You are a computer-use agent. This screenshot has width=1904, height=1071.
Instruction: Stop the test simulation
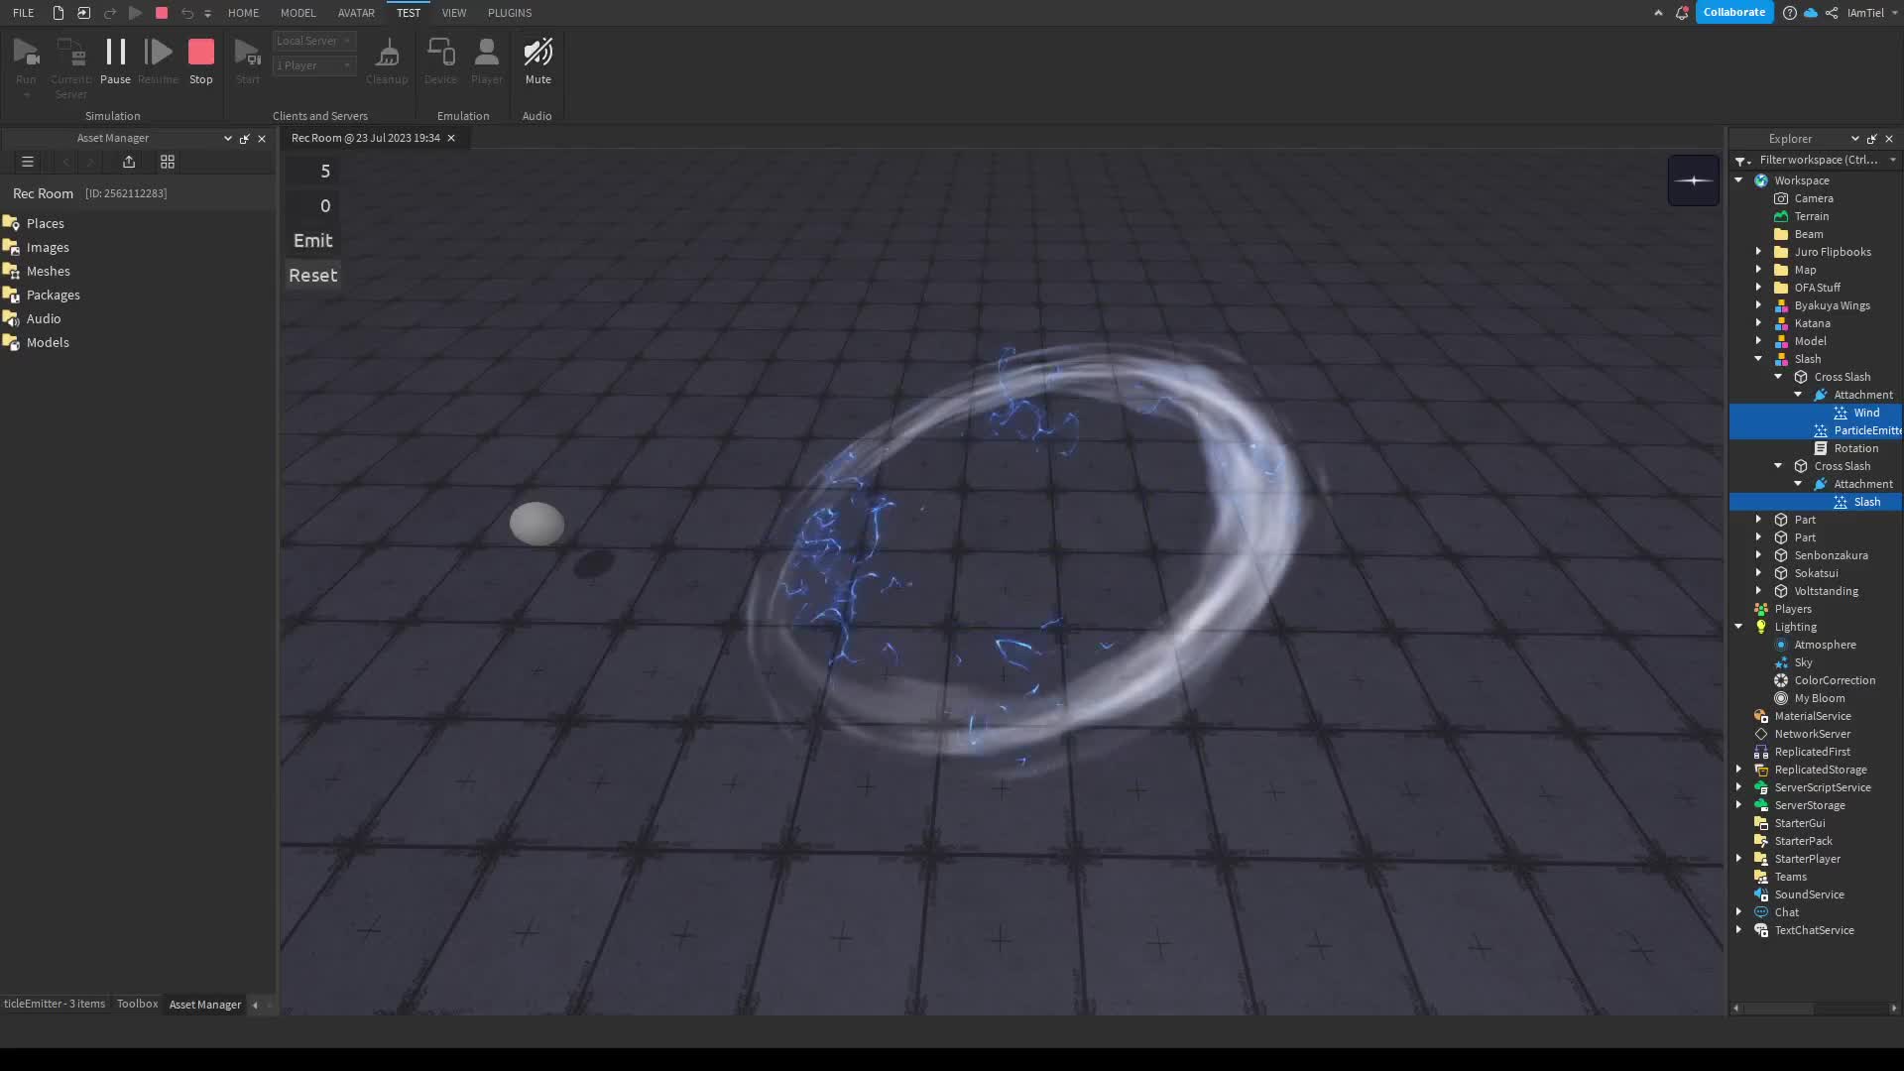[201, 59]
